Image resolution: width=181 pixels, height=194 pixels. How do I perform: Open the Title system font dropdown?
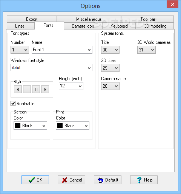(110, 50)
